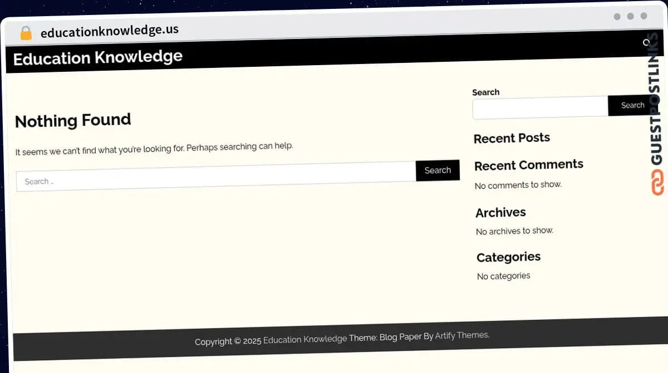Click the orange padlock icon in address bar
Image resolution: width=668 pixels, height=373 pixels.
click(26, 33)
